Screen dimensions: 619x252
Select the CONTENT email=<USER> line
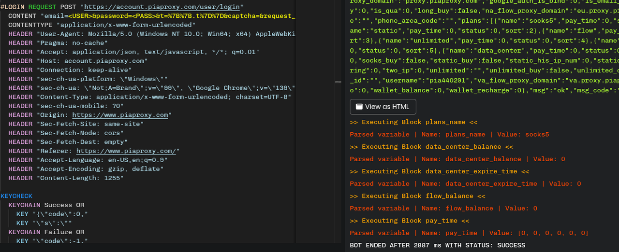coord(151,16)
